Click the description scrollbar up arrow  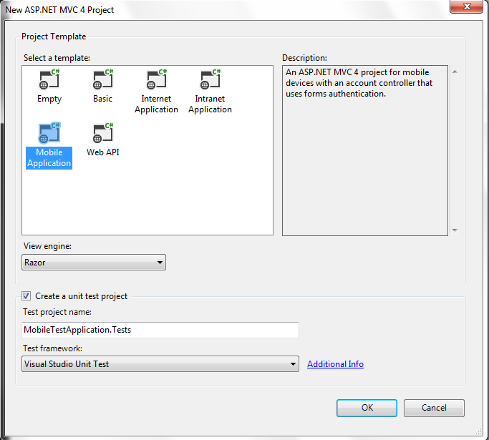pyautogui.click(x=455, y=72)
